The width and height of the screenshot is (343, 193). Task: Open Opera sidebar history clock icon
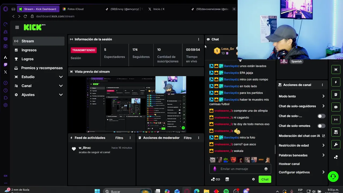coord(5,90)
